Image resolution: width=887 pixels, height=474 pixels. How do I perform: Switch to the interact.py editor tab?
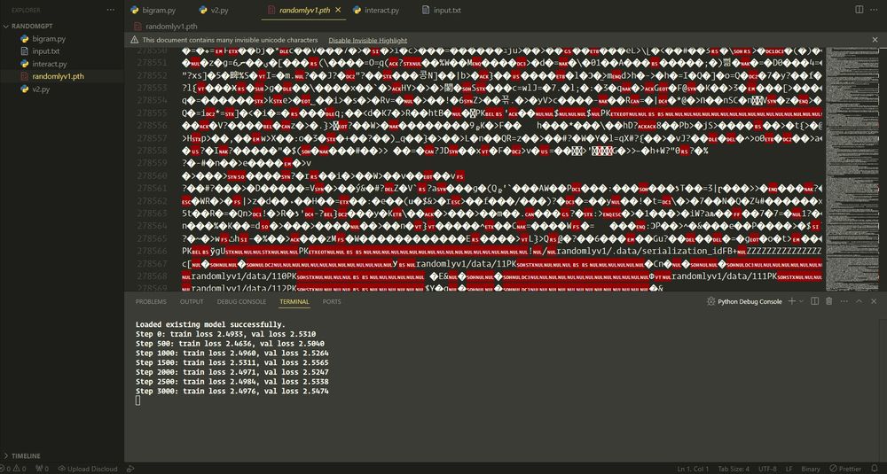tap(375, 10)
